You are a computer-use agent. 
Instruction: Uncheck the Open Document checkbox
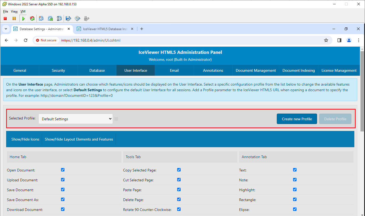pos(63,170)
